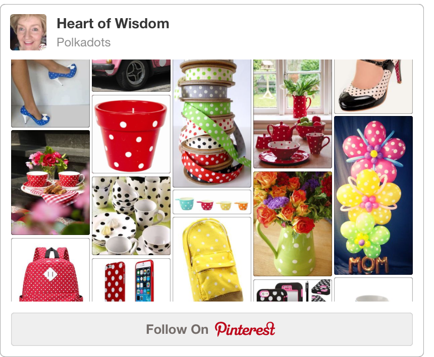
Task: Open the red polka dot iPhone case pin
Action: (x=131, y=280)
